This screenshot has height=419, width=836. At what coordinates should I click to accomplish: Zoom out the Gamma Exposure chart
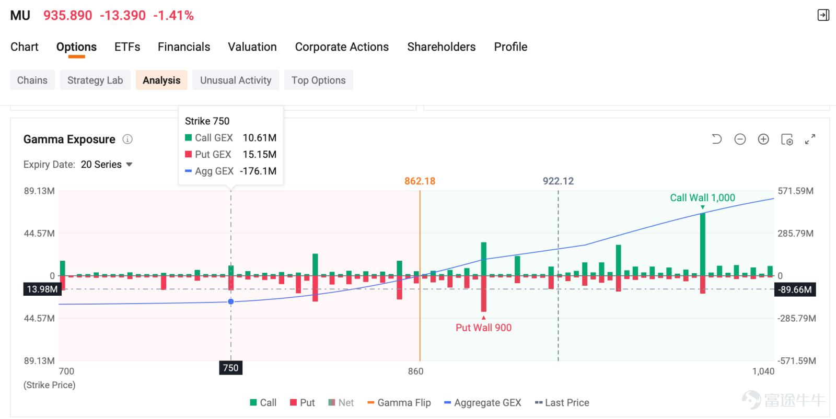click(740, 139)
